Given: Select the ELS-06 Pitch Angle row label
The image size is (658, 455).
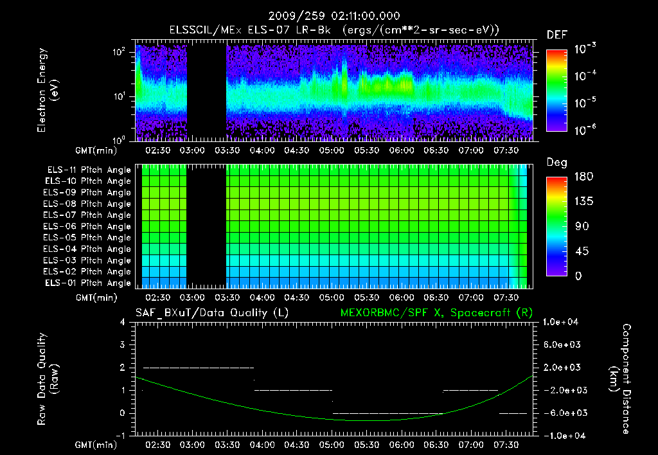Looking at the screenshot, I should coord(87,226).
